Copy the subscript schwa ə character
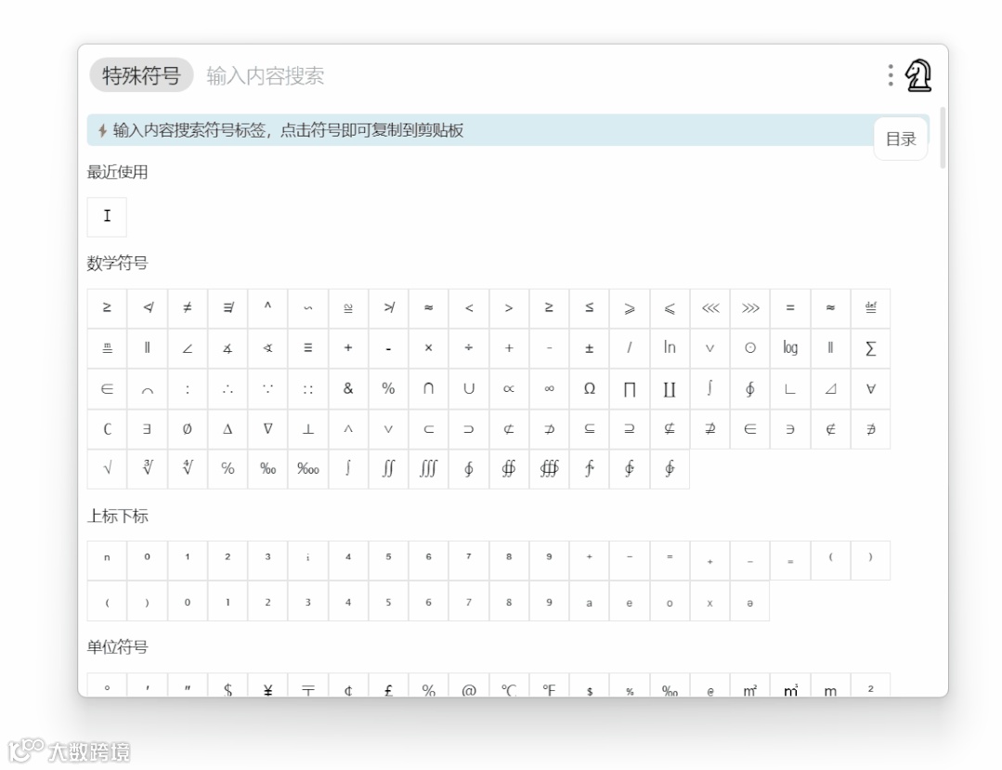1002x770 pixels. tap(750, 601)
